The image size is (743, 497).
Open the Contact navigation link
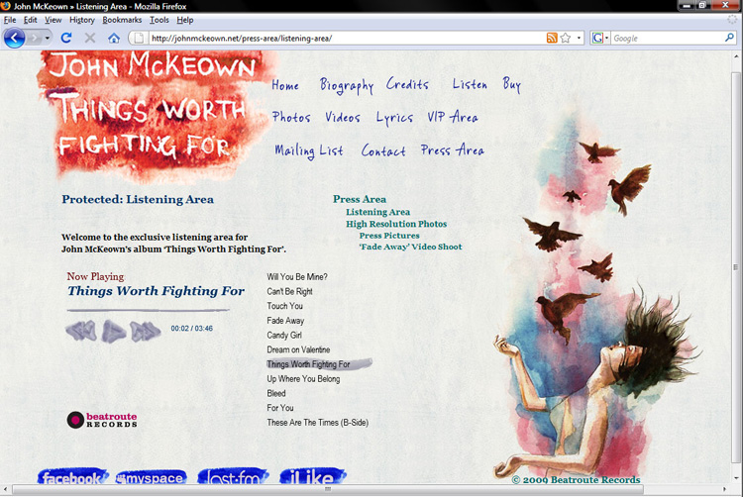pos(383,151)
